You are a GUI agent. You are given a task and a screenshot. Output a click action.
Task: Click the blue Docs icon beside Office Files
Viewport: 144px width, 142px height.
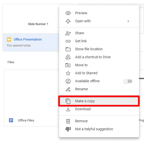tap(11, 120)
